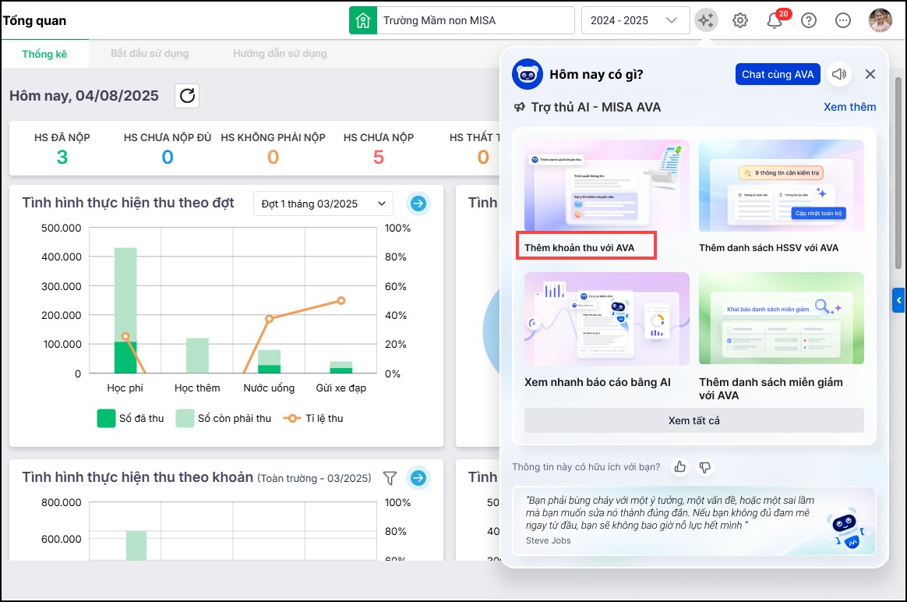Viewport: 907px width, 602px height.
Task: Give thumbs down feedback
Action: (704, 466)
